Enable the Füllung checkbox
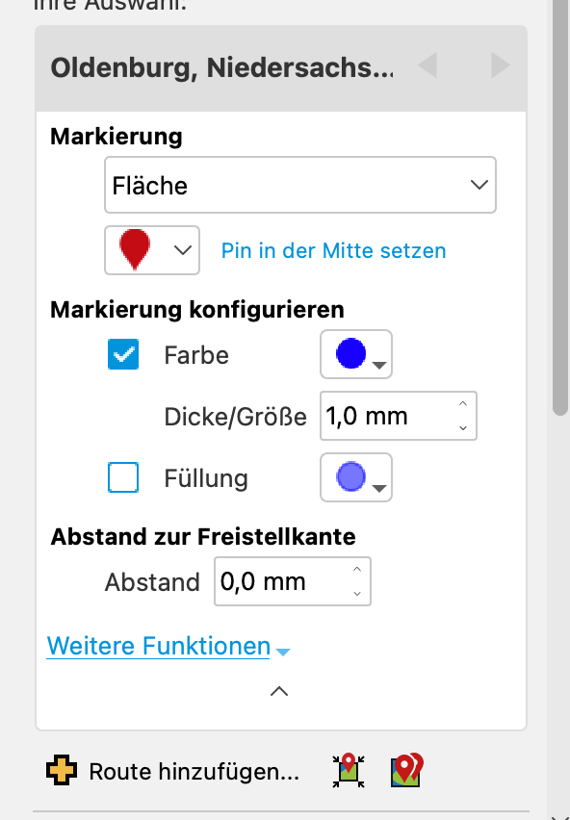570x820 pixels. point(123,477)
